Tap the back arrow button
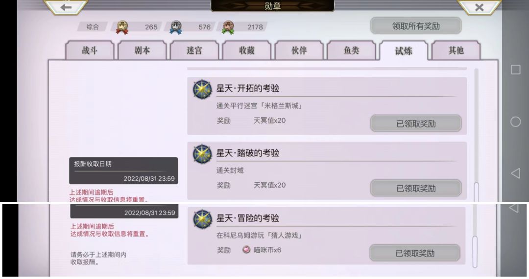The width and height of the screenshot is (529, 279). (x=66, y=7)
